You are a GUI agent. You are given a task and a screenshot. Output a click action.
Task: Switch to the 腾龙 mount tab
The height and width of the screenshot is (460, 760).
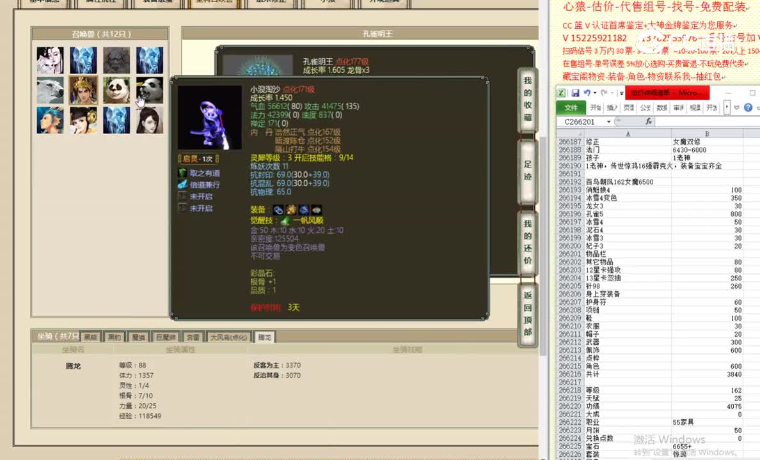click(x=265, y=337)
